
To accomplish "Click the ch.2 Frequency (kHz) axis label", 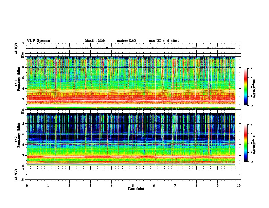I will tap(18, 135).
